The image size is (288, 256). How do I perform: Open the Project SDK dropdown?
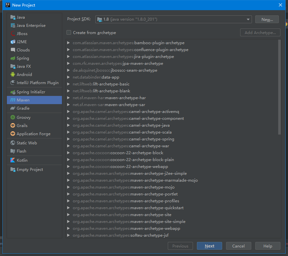(x=173, y=19)
